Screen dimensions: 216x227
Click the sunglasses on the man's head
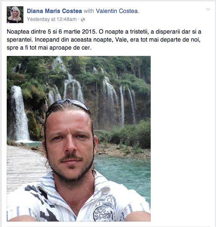[68, 105]
